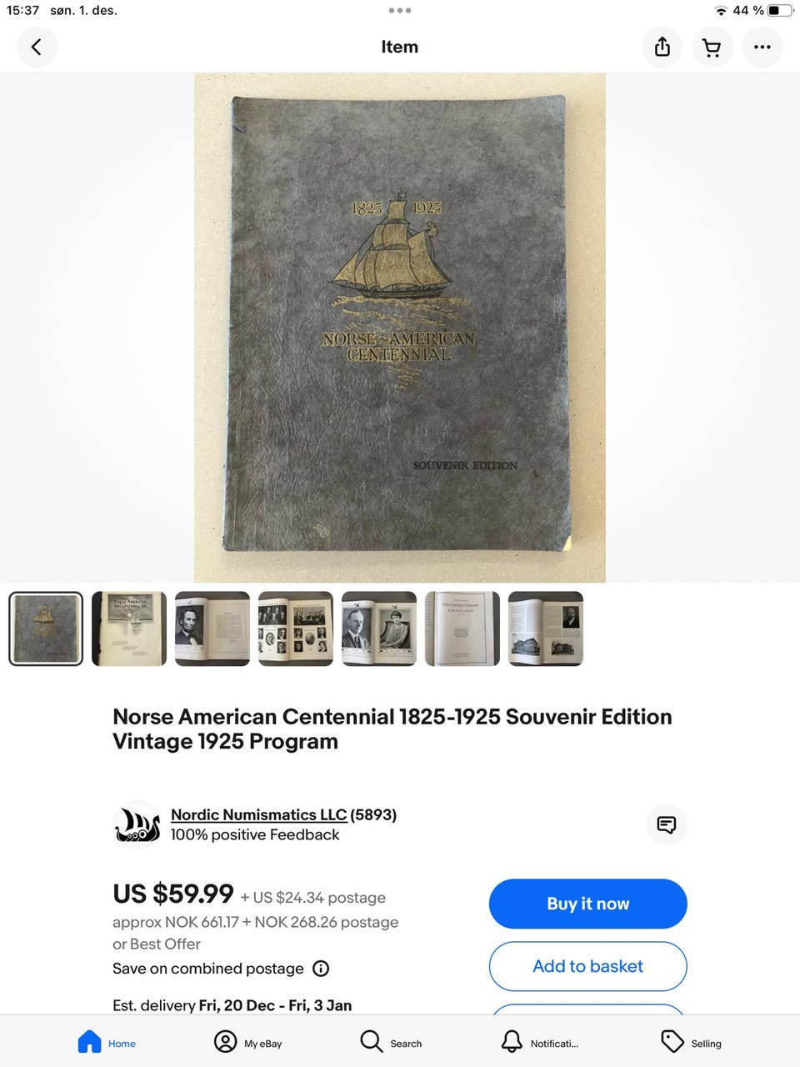
Task: Open the Search tab
Action: [391, 1042]
